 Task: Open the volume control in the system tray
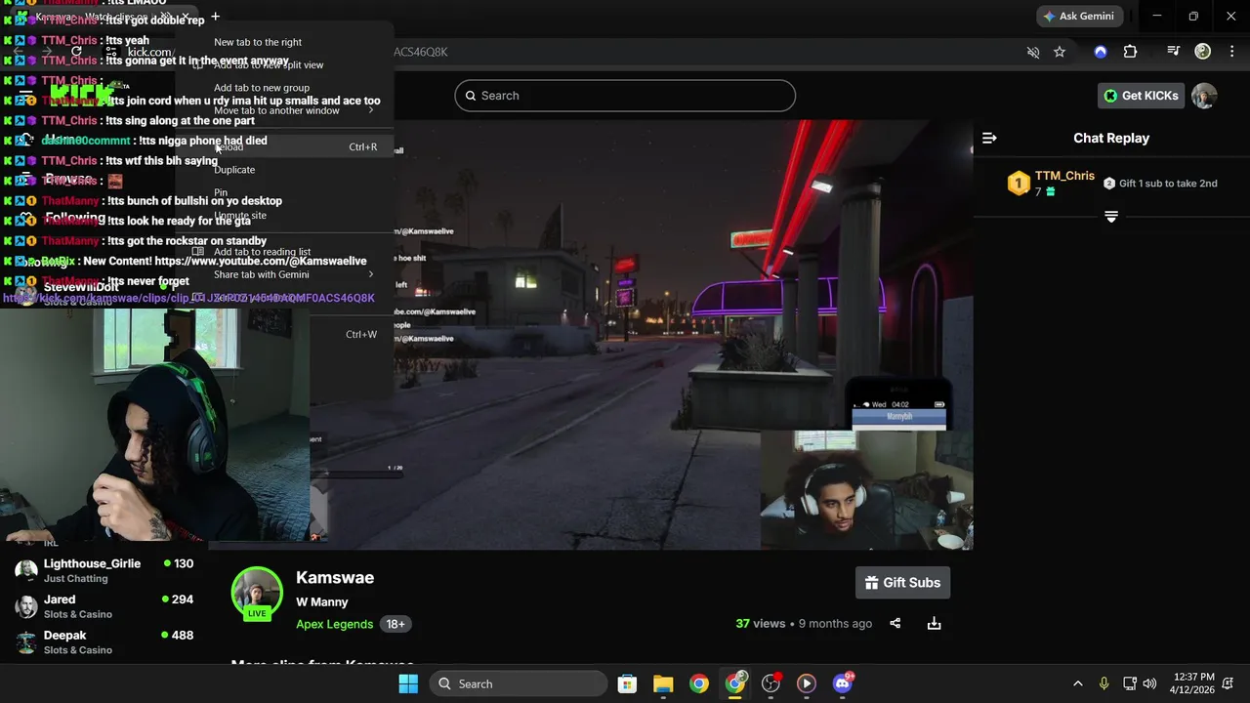pos(1149,683)
